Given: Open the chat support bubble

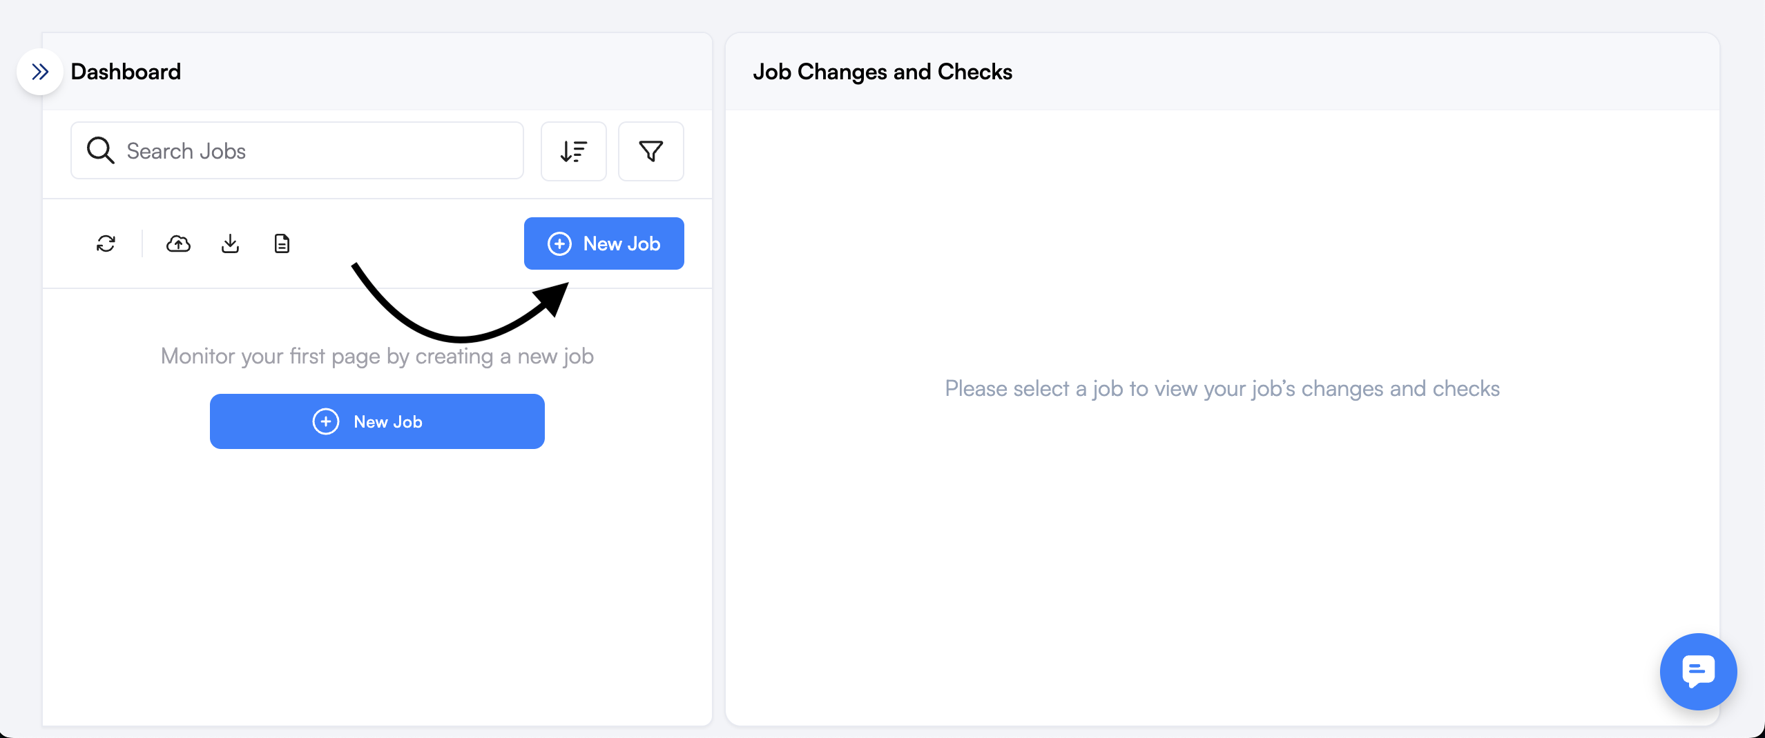Looking at the screenshot, I should coord(1698,671).
